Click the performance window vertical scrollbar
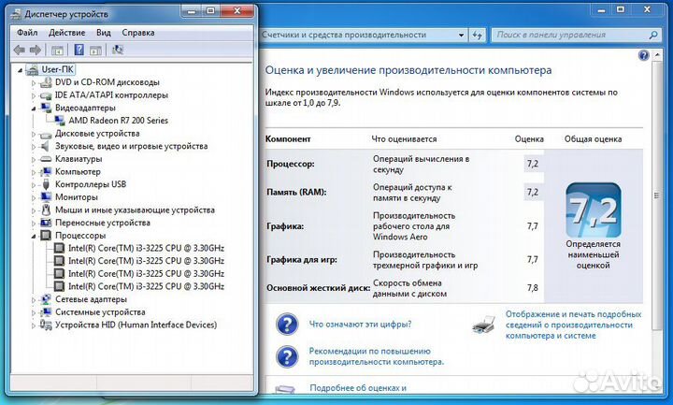 click(657, 195)
